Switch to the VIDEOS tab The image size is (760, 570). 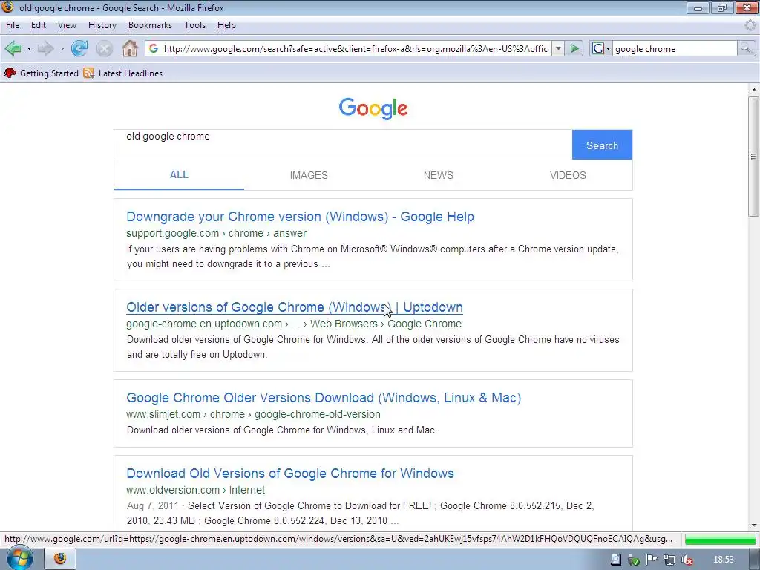tap(568, 175)
